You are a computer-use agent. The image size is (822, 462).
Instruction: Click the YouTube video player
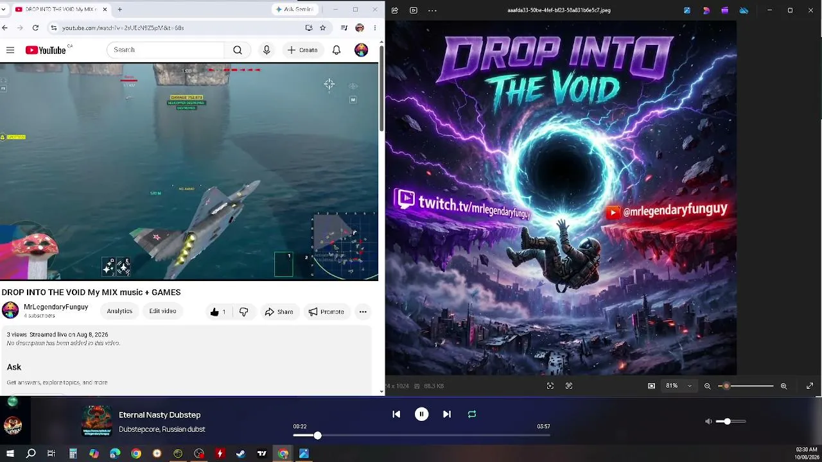(x=189, y=172)
